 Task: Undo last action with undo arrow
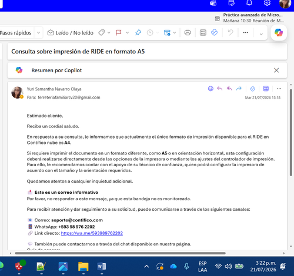pyautogui.click(x=230, y=32)
